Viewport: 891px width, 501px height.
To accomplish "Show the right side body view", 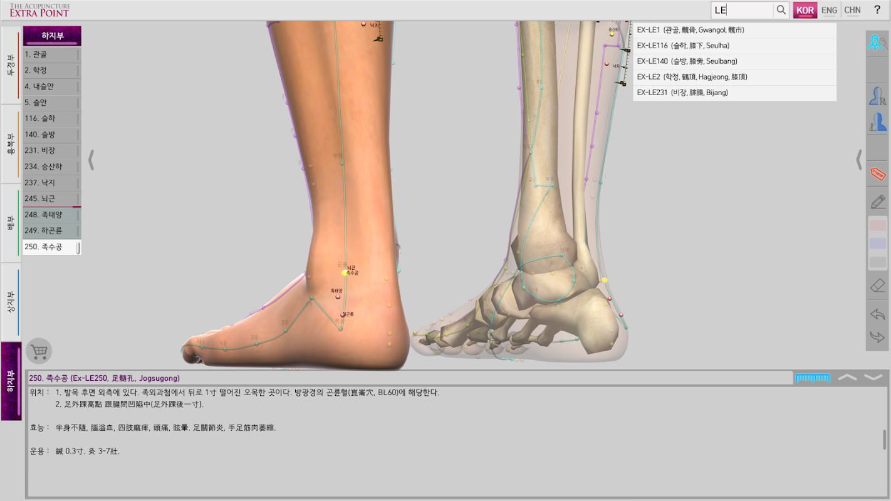I will point(878,96).
